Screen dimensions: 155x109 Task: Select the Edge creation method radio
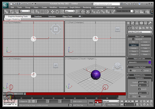point(131,71)
